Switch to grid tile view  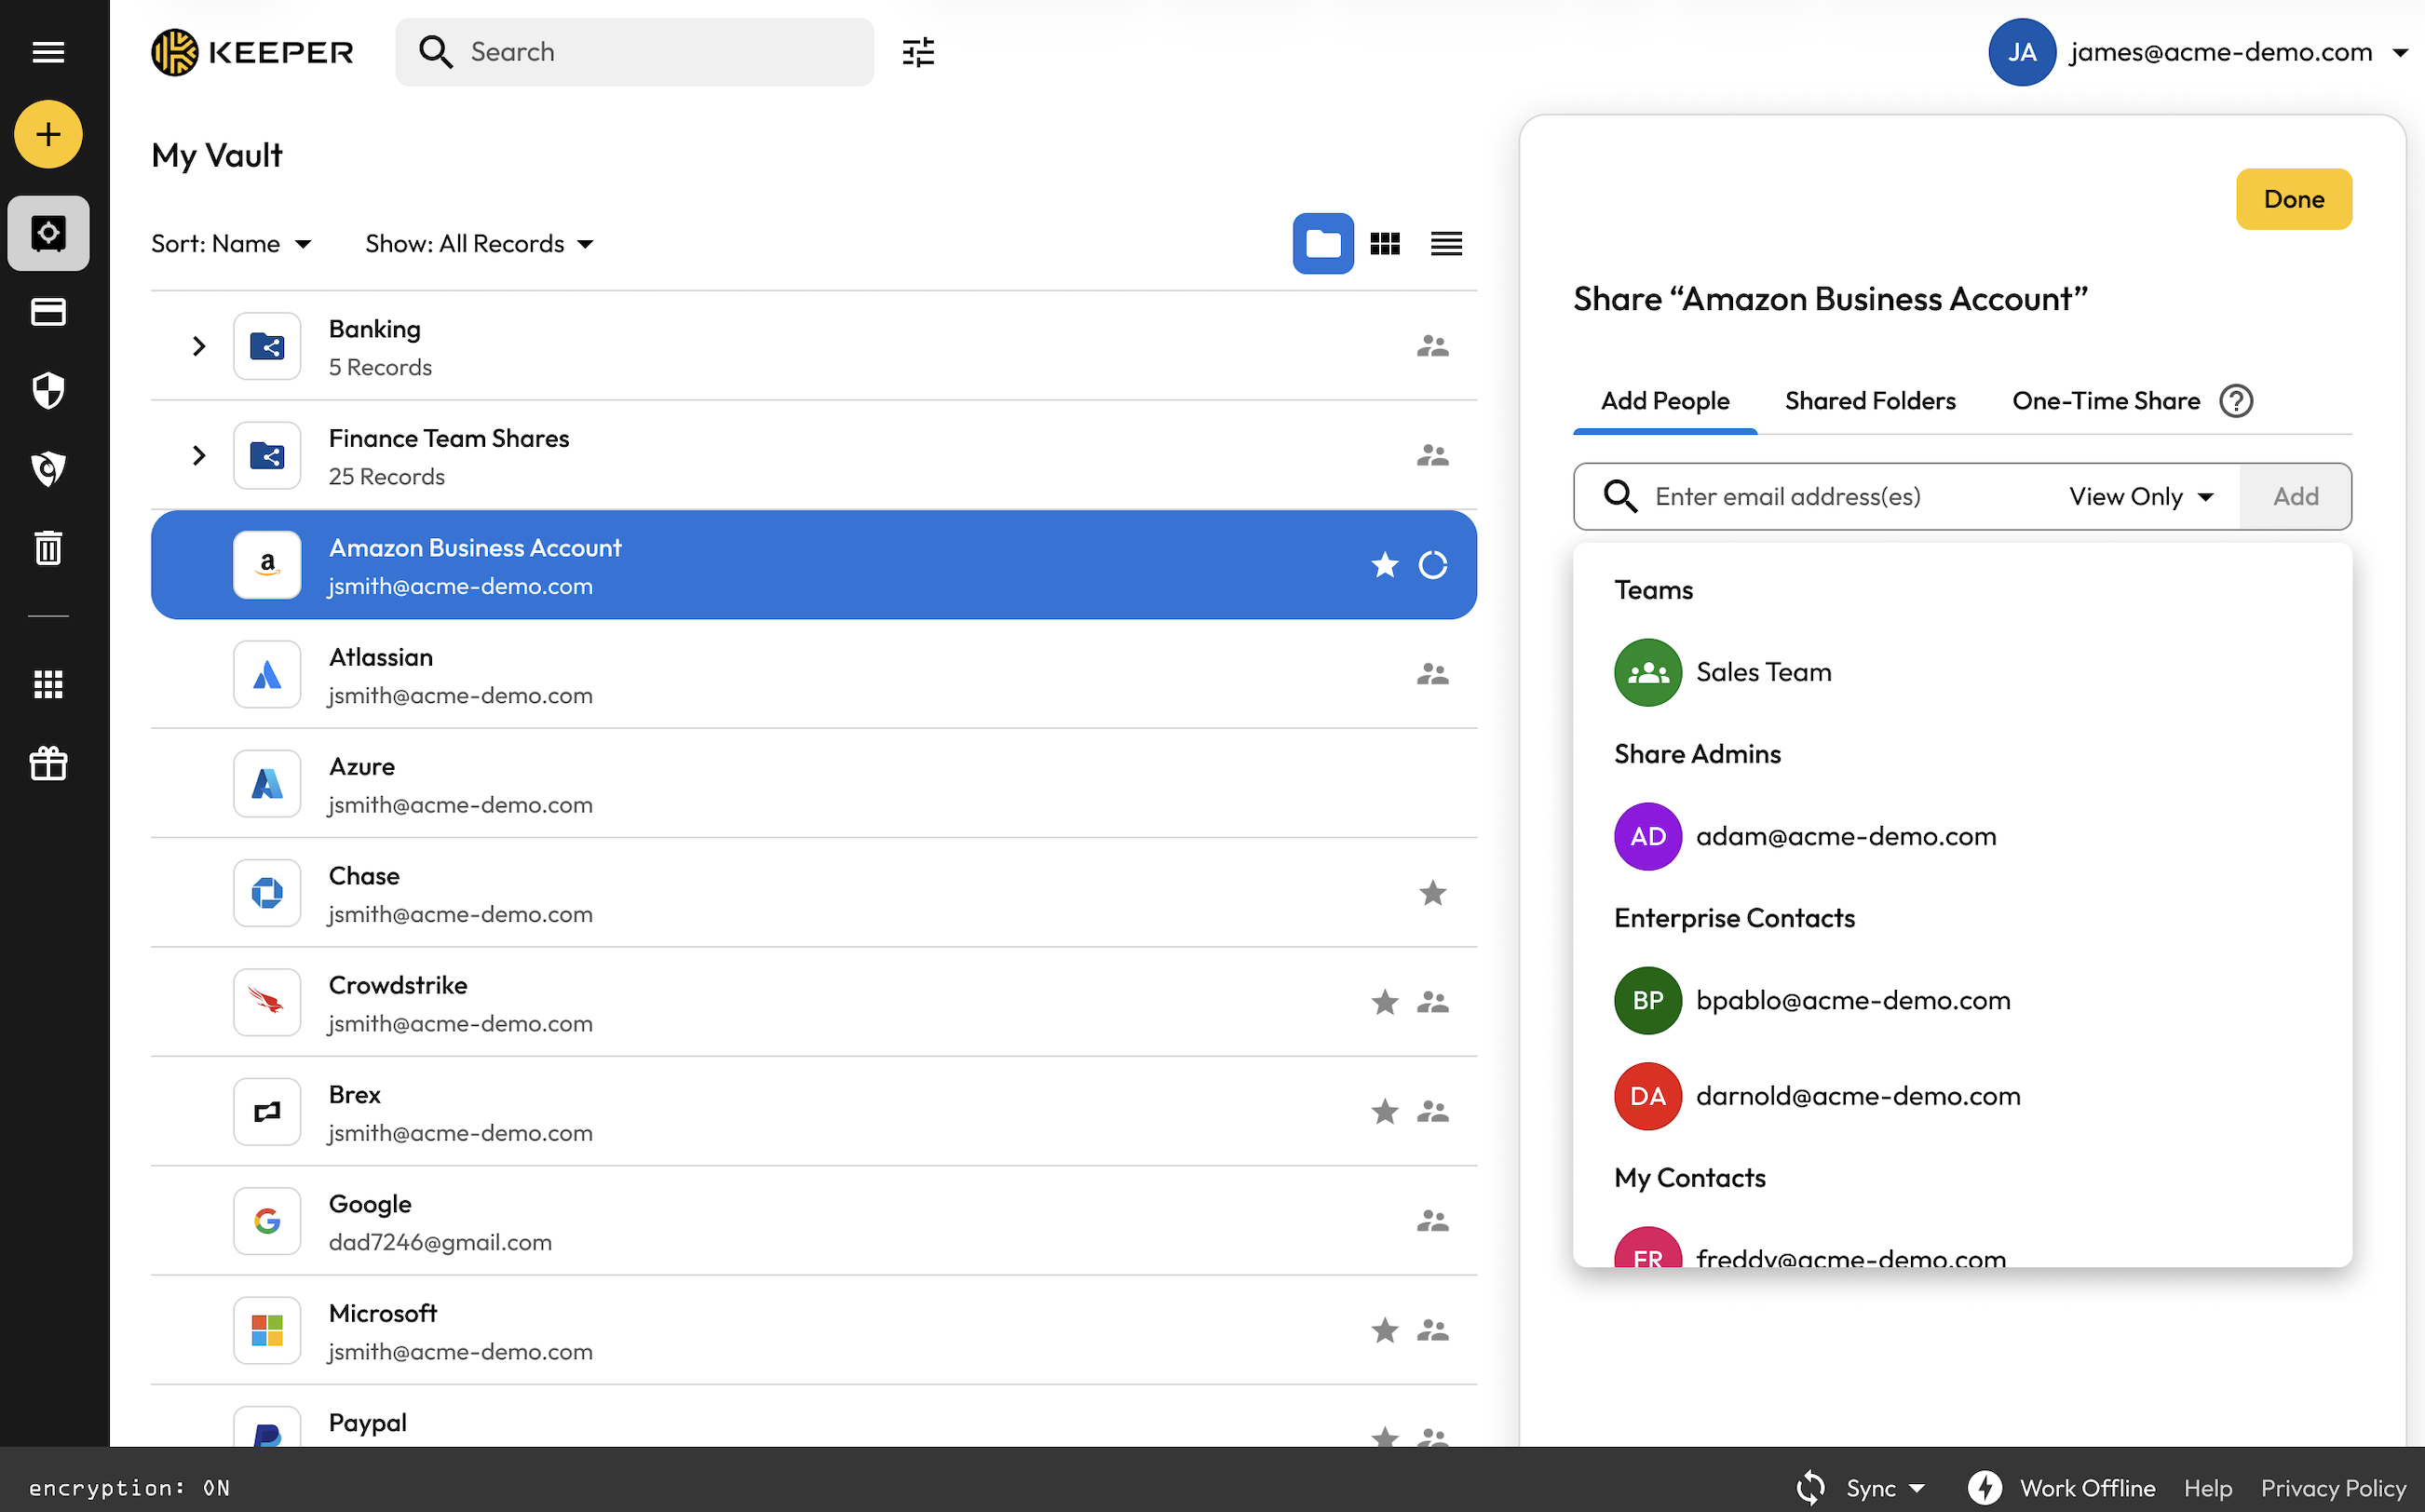click(1384, 243)
